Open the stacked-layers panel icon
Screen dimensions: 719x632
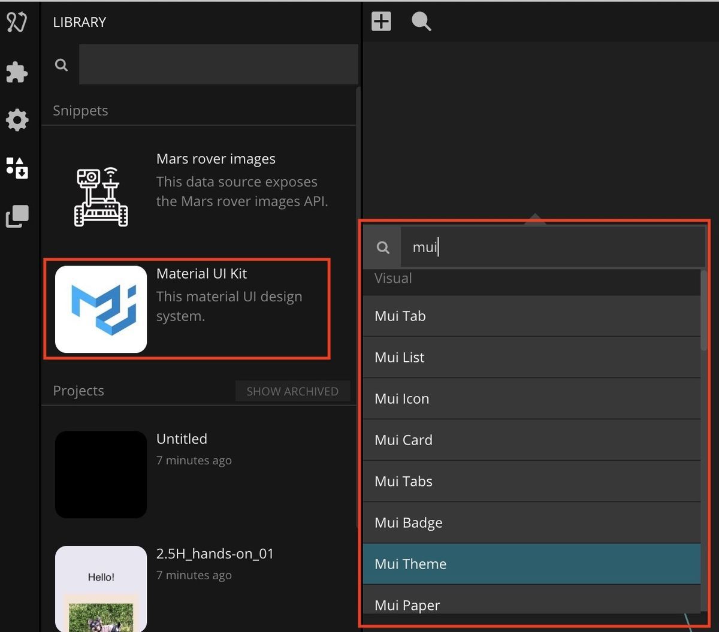[17, 216]
